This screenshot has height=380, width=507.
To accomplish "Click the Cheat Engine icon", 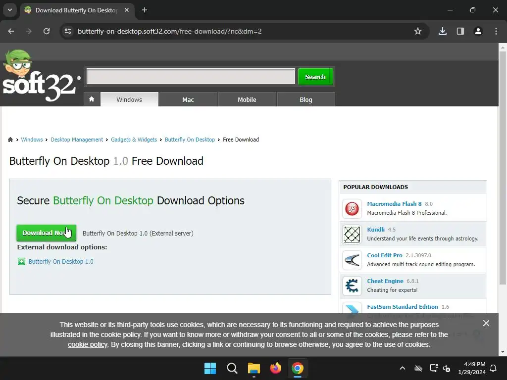I will pyautogui.click(x=352, y=286).
